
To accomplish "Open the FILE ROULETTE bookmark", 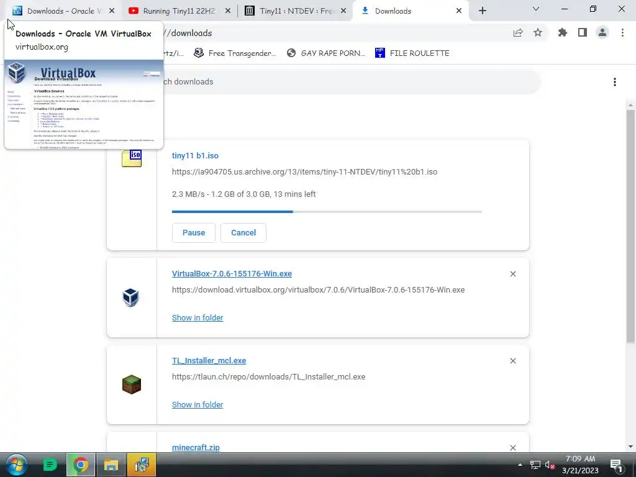I will click(412, 53).
